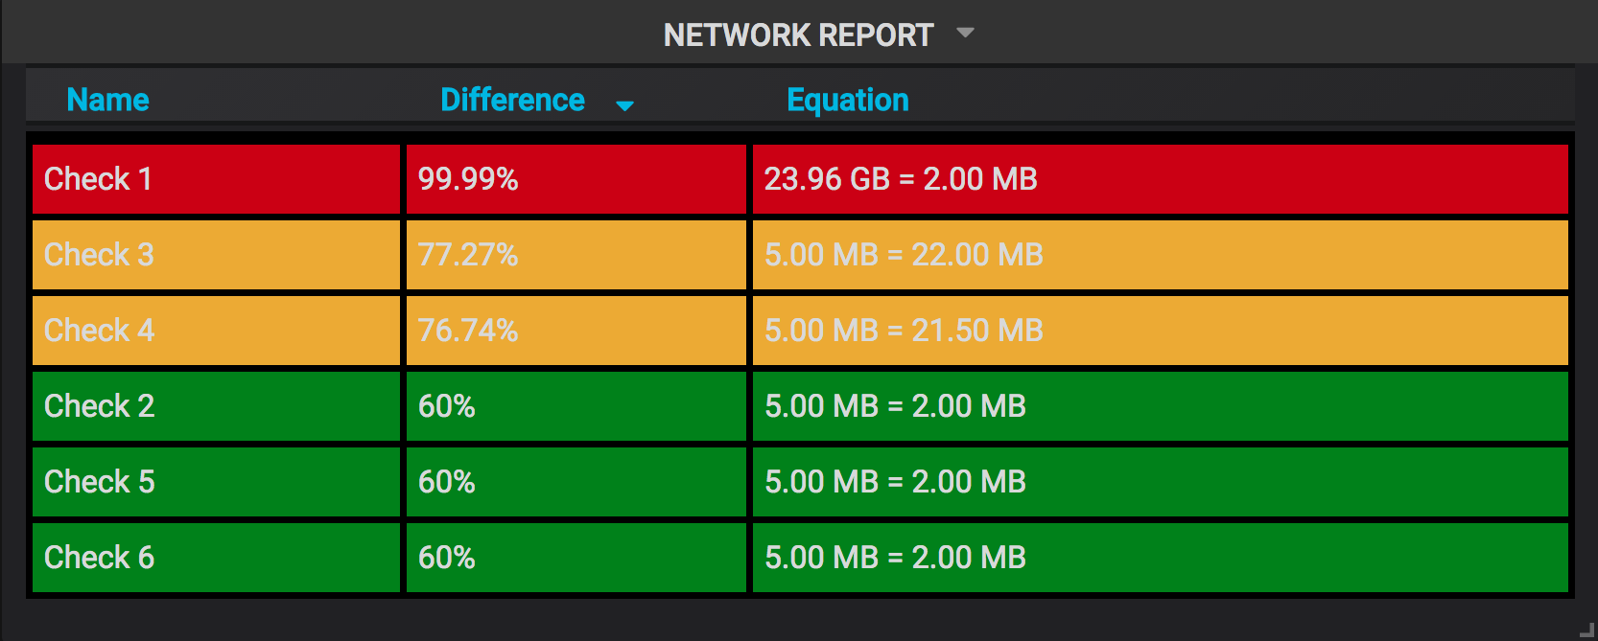Click the equation cell in Check 5 row
The width and height of the screenshot is (1598, 641).
[x=1161, y=482]
